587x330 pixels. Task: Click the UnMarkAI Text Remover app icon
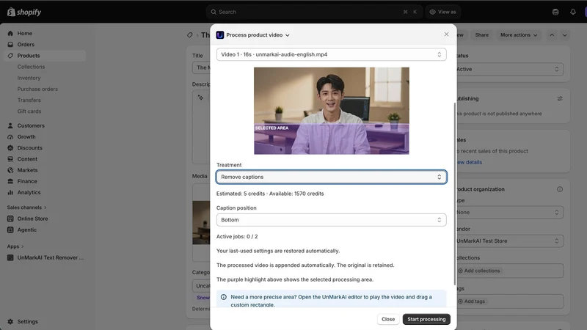coord(10,257)
